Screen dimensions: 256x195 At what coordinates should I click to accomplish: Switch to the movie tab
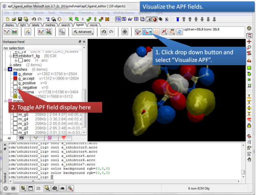tap(94, 25)
